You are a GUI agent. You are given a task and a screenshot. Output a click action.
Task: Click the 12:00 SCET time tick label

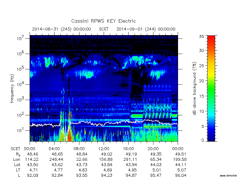(104, 149)
